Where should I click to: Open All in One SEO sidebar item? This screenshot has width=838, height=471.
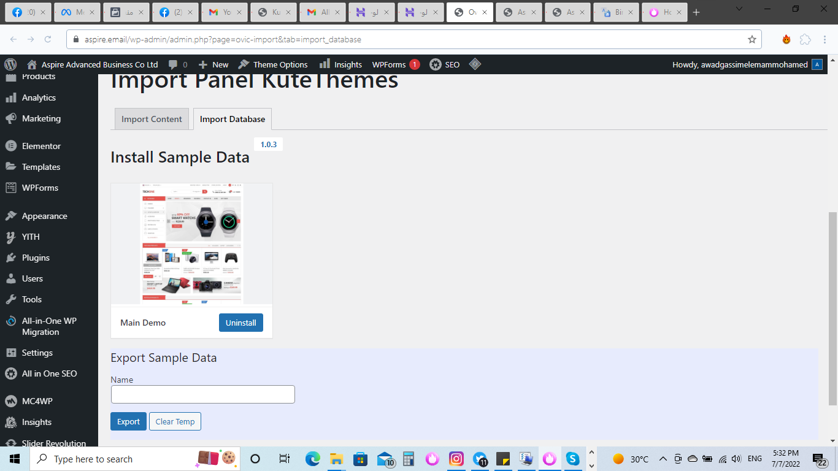point(49,373)
